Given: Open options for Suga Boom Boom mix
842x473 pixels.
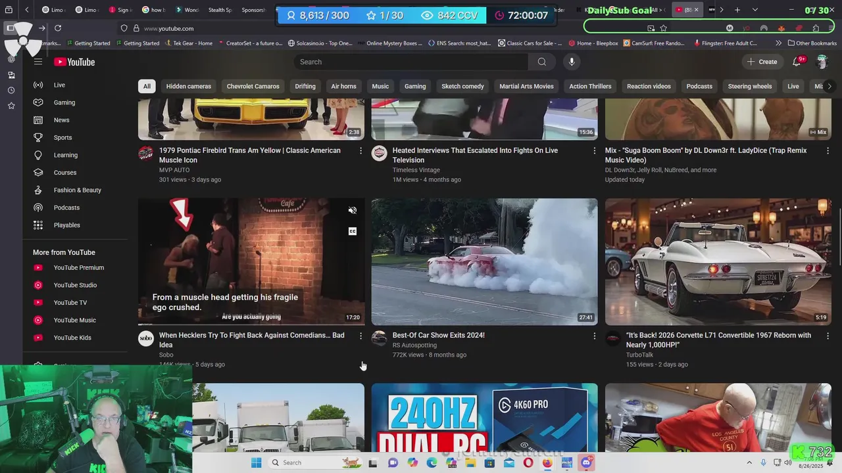Looking at the screenshot, I should coord(828,150).
